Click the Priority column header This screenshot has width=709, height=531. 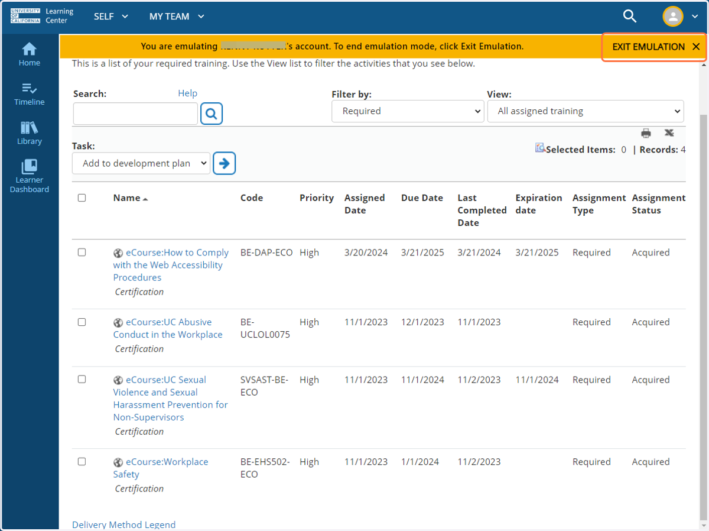click(x=317, y=198)
